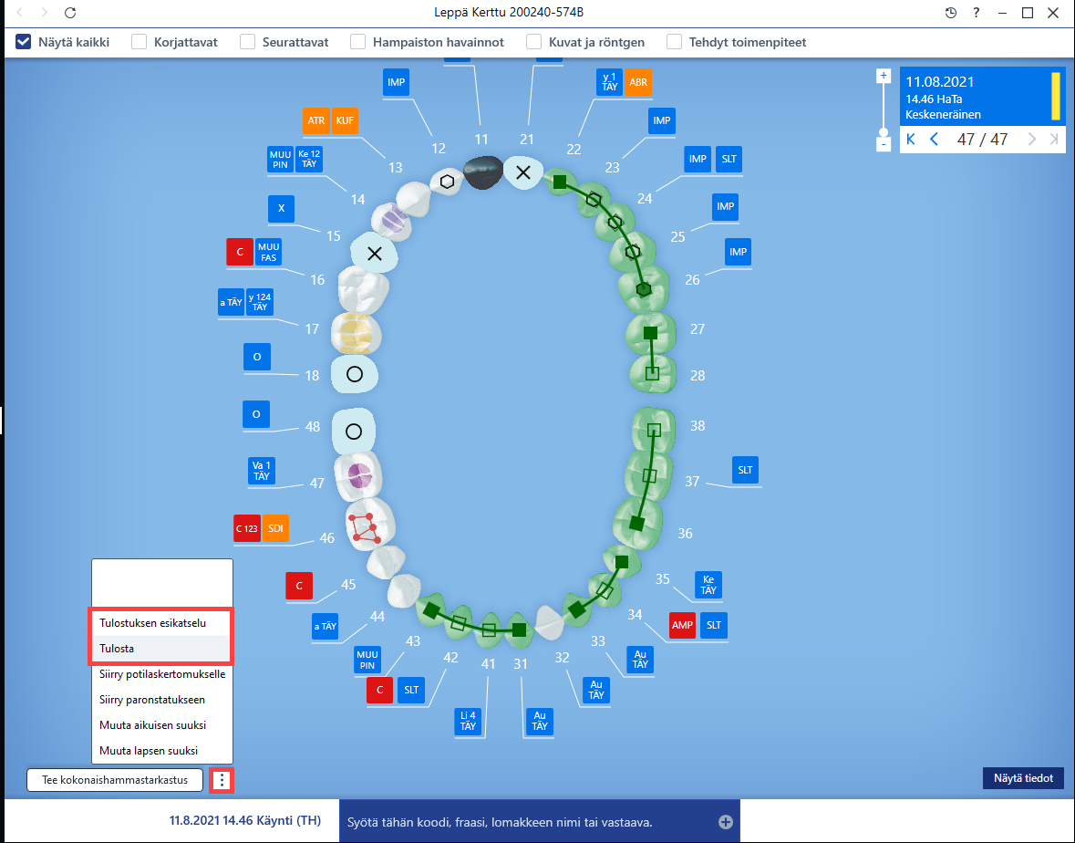1075x843 pixels.
Task: Click tooth number 36 label
Action: click(685, 533)
